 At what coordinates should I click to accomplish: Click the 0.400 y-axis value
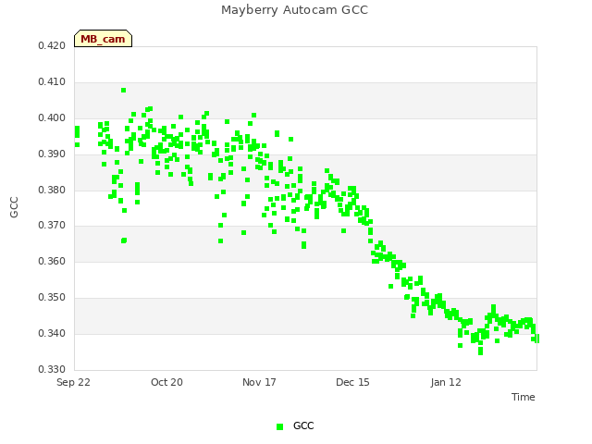click(52, 117)
